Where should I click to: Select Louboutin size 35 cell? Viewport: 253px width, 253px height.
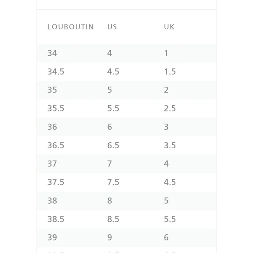52,90
